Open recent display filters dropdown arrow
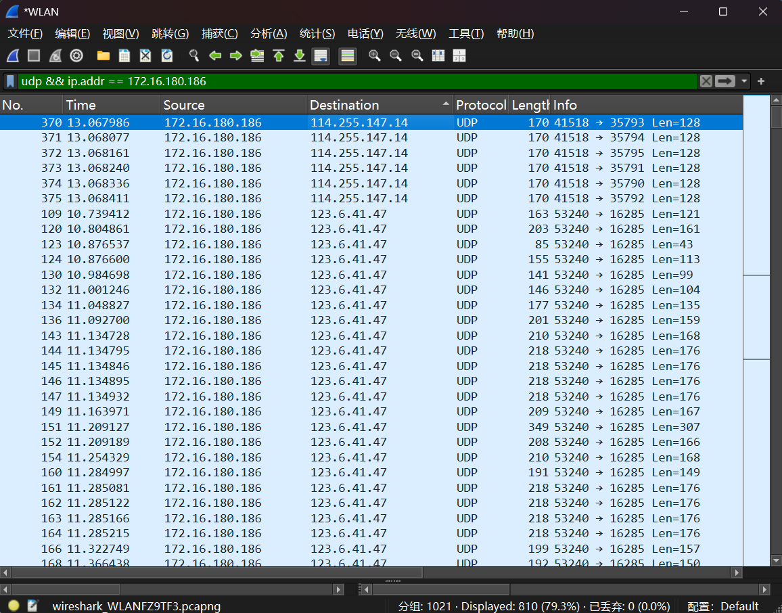Viewport: 782px width, 613px height. point(744,81)
